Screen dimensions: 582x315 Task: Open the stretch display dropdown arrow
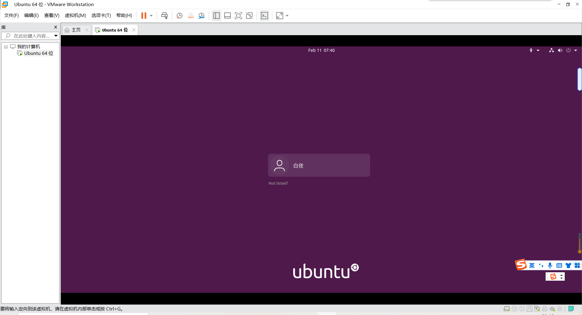[x=287, y=15]
